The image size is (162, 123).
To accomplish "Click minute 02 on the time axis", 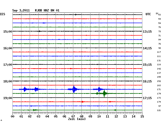I will (x=30, y=117).
